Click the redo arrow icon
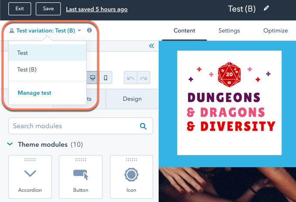 point(144,78)
